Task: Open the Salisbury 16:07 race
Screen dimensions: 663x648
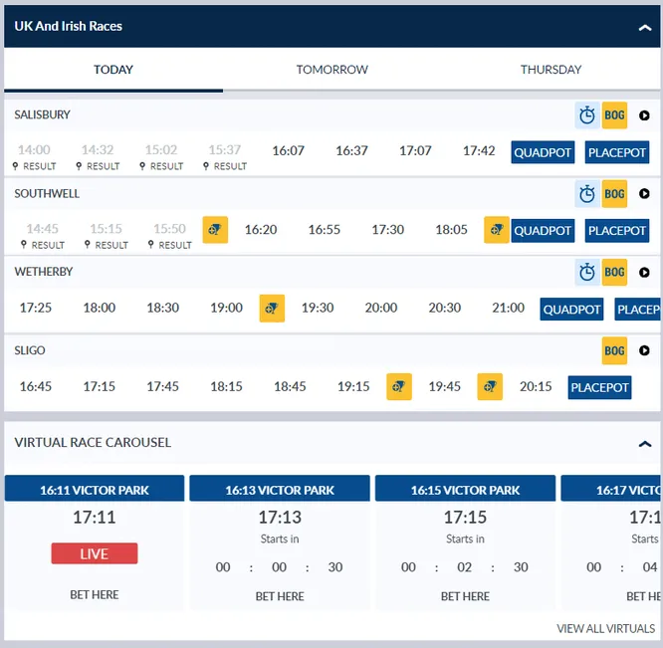Action: (x=289, y=150)
